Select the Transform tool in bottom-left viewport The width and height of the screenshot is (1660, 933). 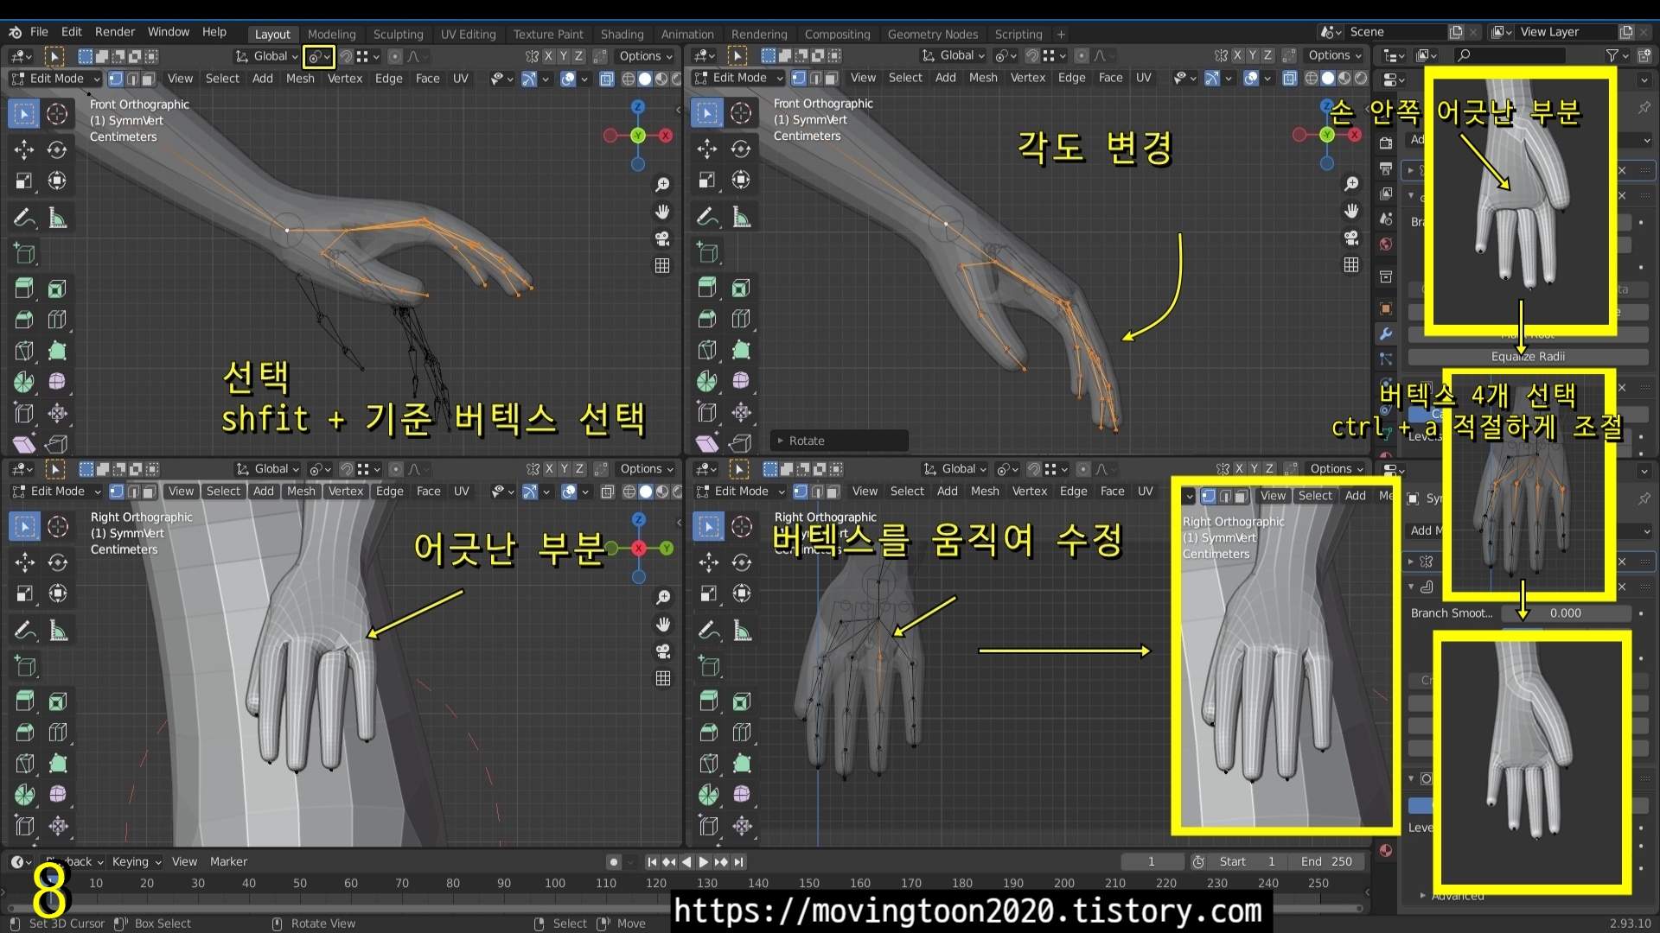click(58, 593)
